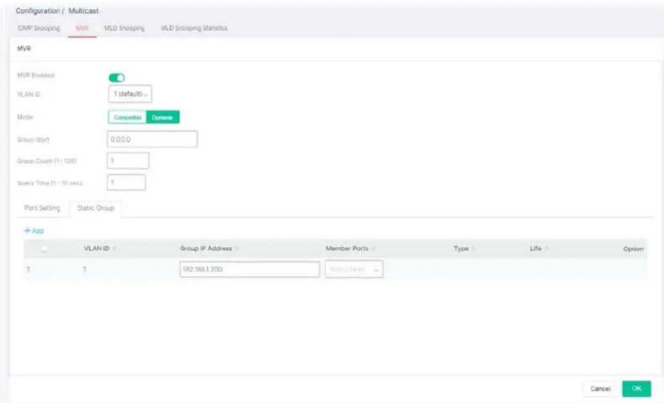Click the Group IP Address field 192.168.1.200
664x403 pixels.
[x=250, y=269]
